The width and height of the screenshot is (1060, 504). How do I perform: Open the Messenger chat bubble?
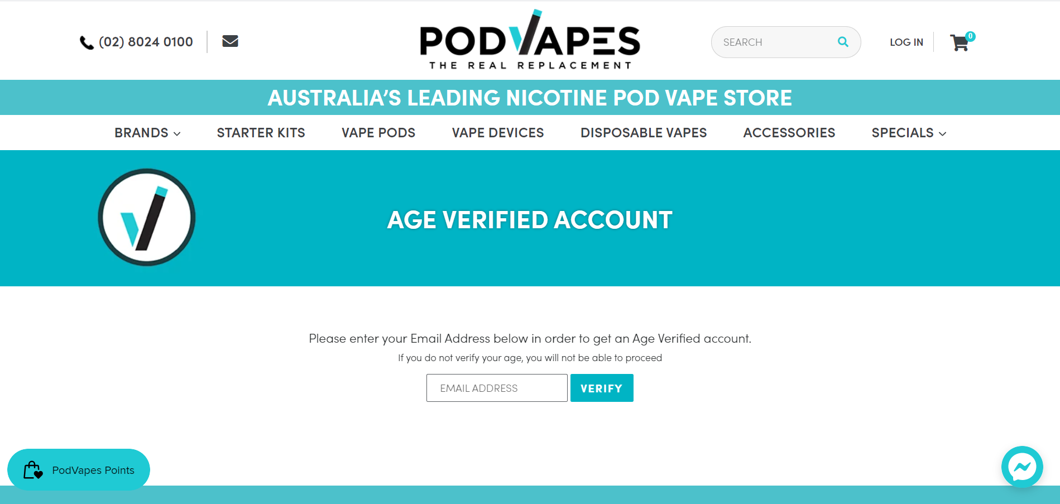[1022, 467]
